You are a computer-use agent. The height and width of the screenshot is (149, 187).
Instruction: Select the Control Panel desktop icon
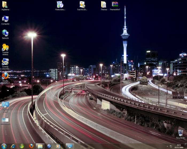[5, 105]
